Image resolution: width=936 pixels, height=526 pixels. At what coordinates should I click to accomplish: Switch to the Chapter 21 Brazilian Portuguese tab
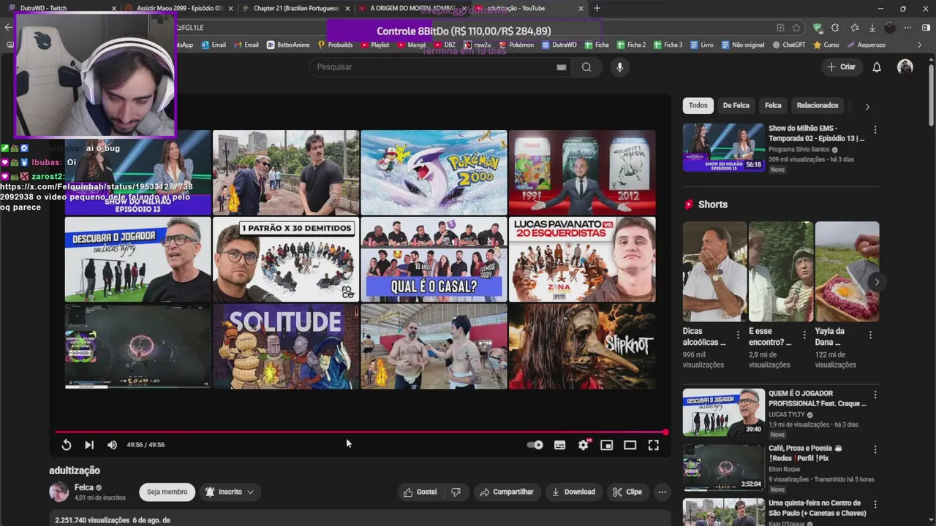click(295, 8)
